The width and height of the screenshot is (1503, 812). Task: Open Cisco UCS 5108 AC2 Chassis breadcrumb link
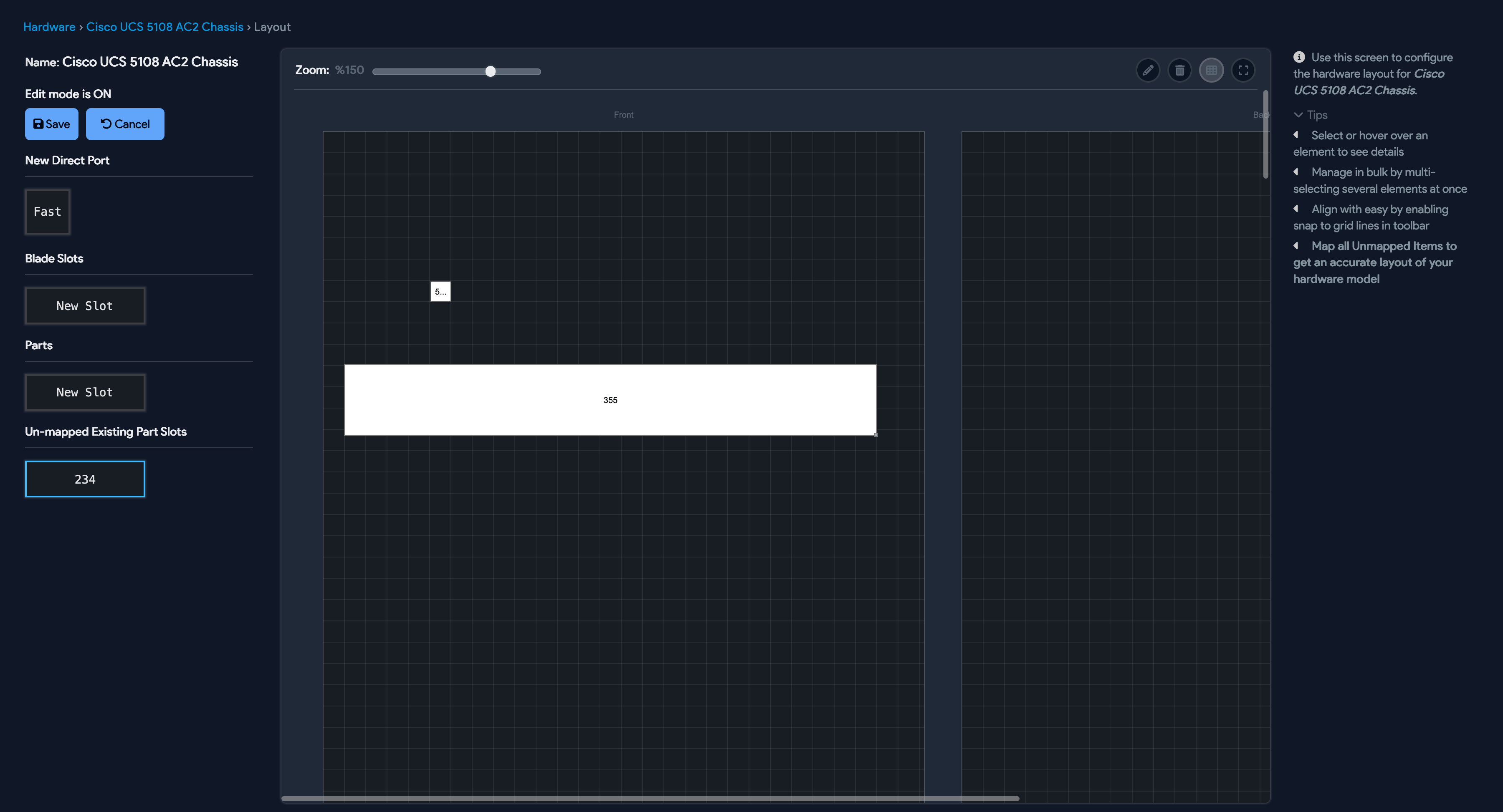164,26
